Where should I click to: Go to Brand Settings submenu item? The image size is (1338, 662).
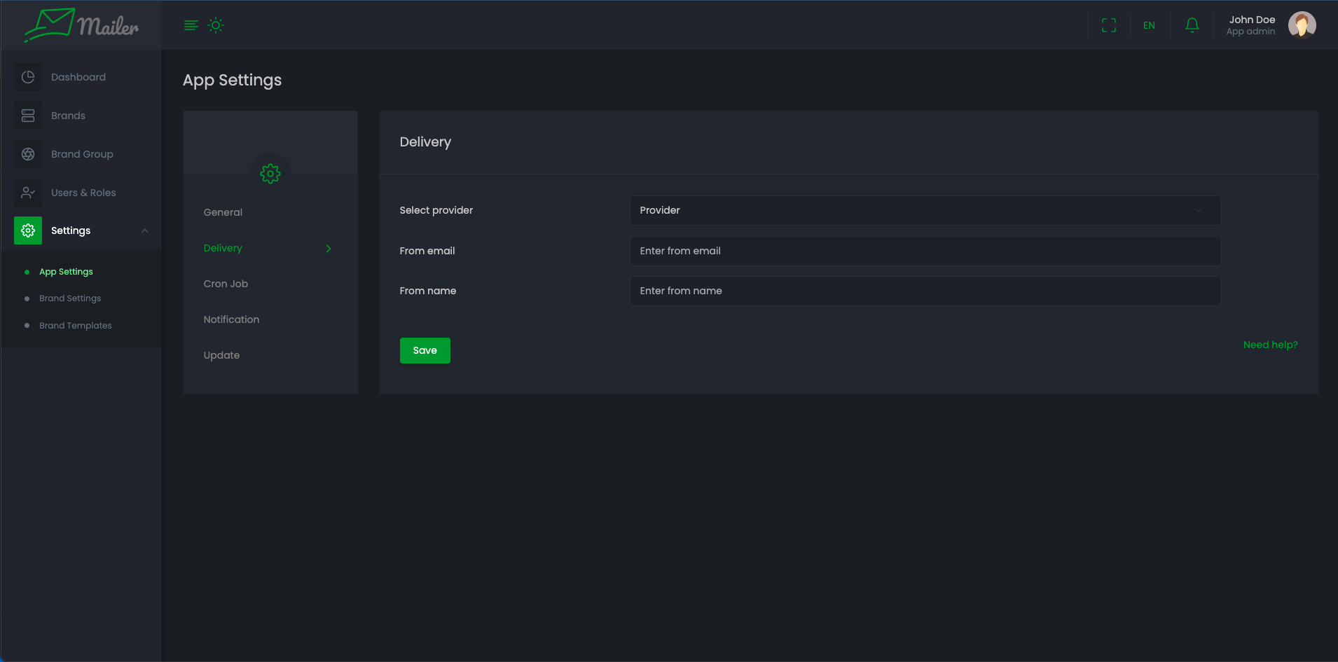70,298
